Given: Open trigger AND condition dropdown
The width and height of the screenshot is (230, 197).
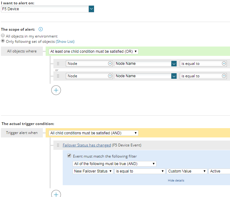Looking at the screenshot, I should point(93,133).
